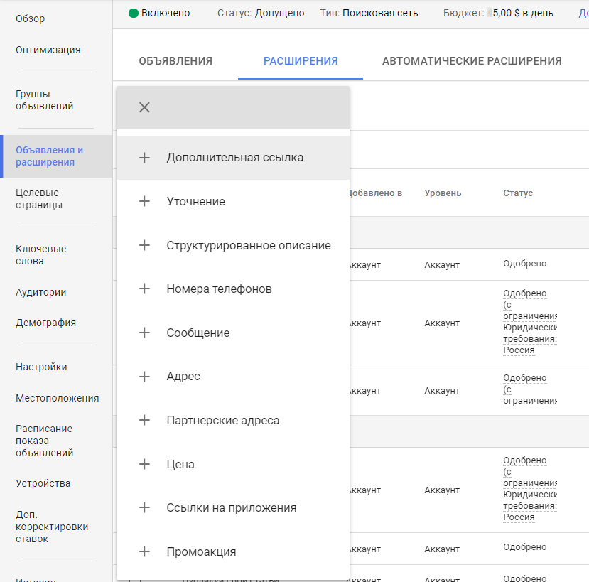Navigate to Расписание показа объявлений
The image size is (589, 582).
pos(44,441)
